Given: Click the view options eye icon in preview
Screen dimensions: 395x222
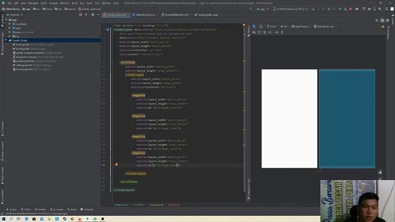Looking at the screenshot, I should click(x=254, y=32).
